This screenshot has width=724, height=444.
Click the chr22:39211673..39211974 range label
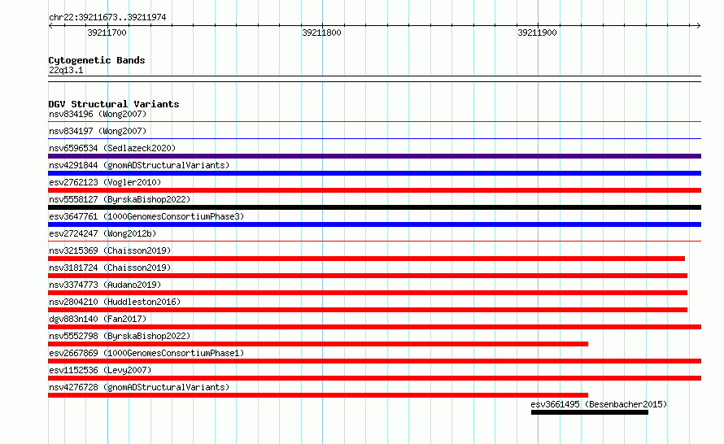107,17
